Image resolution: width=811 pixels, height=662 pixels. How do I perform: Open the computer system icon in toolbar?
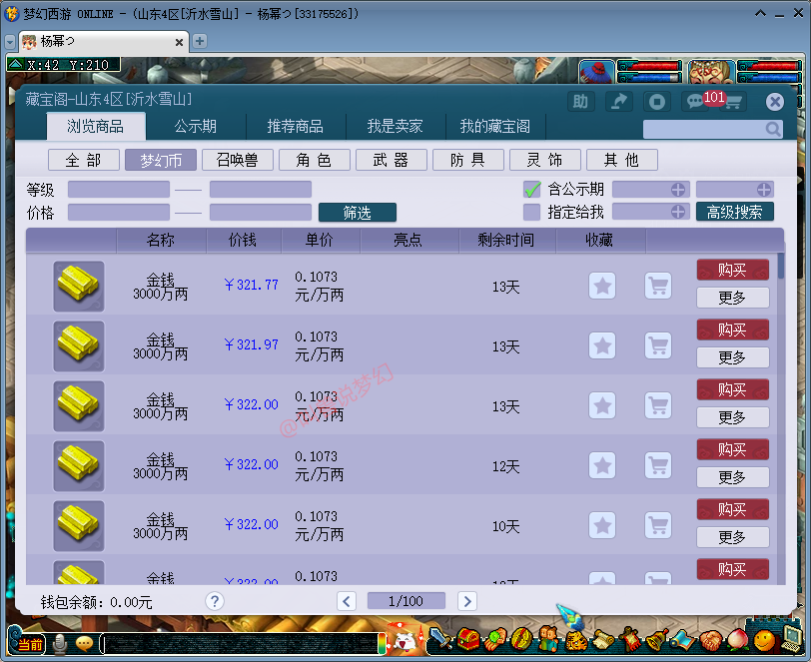[791, 639]
